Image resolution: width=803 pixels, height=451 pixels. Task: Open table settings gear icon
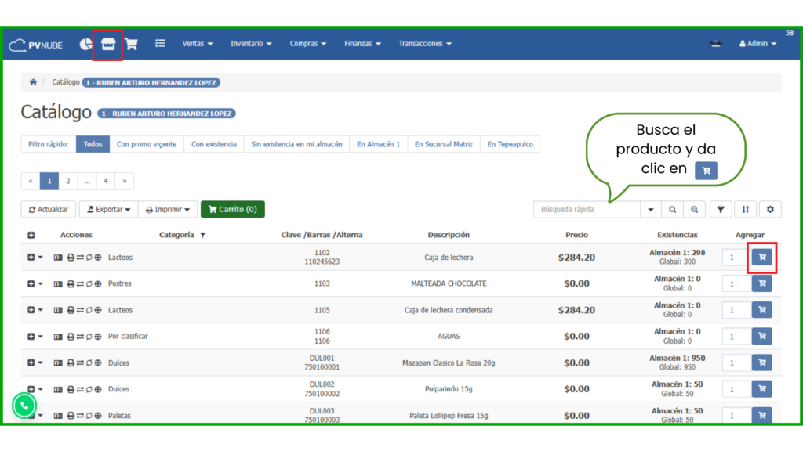[x=770, y=209]
